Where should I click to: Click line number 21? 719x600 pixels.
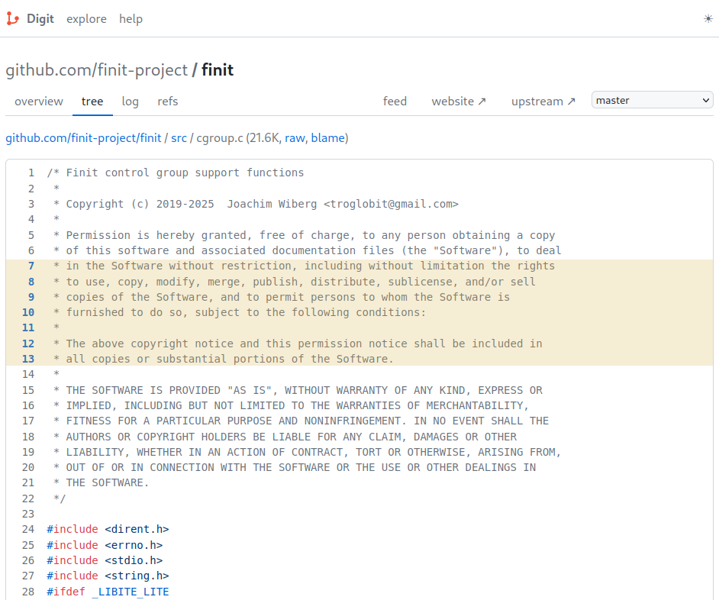tap(28, 483)
